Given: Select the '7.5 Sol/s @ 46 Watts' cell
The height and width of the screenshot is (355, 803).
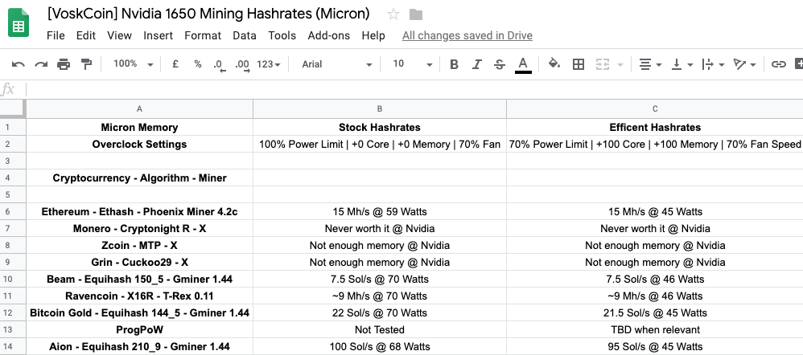Looking at the screenshot, I should click(655, 280).
